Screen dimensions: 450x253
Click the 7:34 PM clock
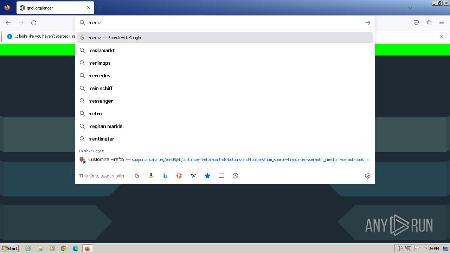coord(432,248)
